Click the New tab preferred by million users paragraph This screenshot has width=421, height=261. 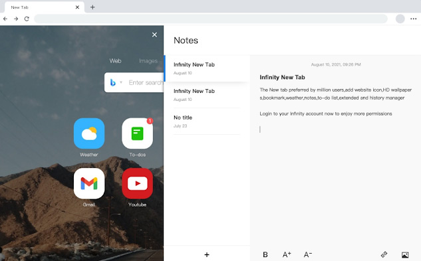(336, 94)
